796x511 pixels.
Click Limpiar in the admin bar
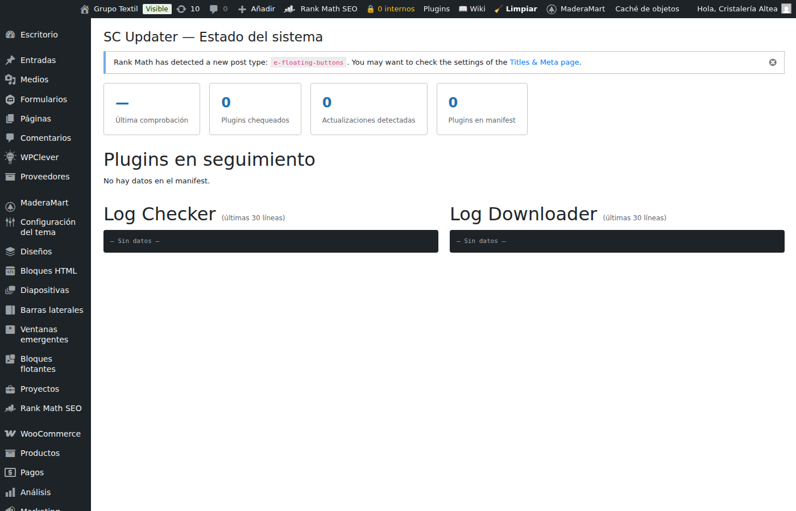(521, 9)
